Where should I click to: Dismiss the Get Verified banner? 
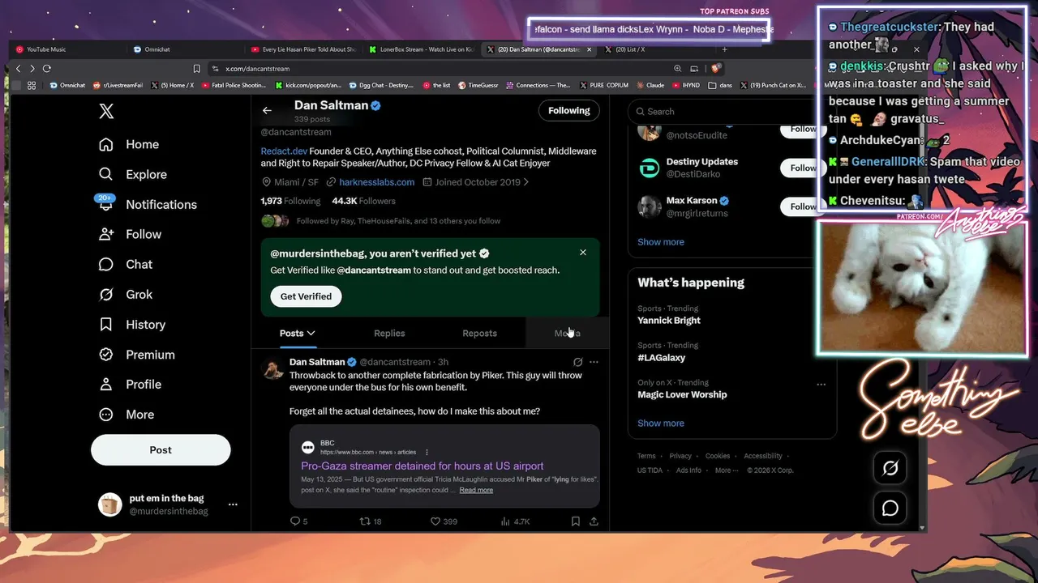(583, 253)
